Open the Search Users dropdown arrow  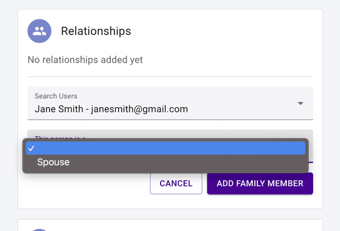tap(300, 103)
